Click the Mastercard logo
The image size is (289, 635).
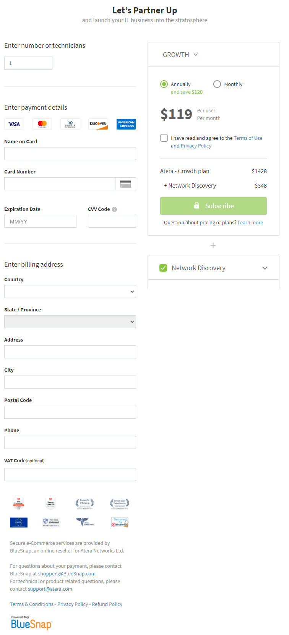click(42, 124)
